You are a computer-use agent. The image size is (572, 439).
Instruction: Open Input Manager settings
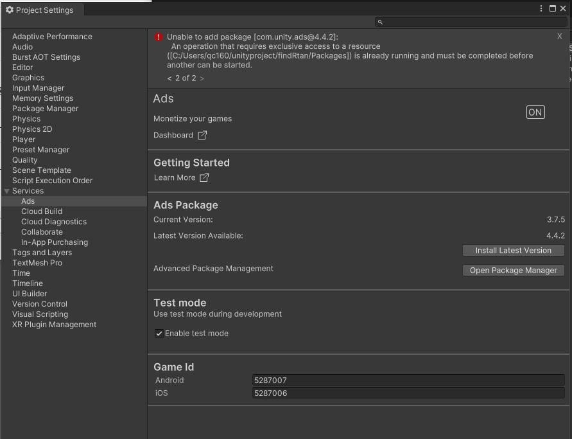click(38, 88)
